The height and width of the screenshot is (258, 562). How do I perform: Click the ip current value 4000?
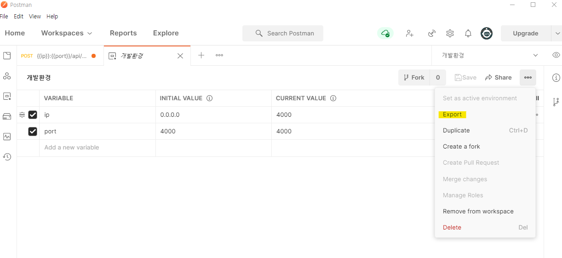click(x=353, y=115)
